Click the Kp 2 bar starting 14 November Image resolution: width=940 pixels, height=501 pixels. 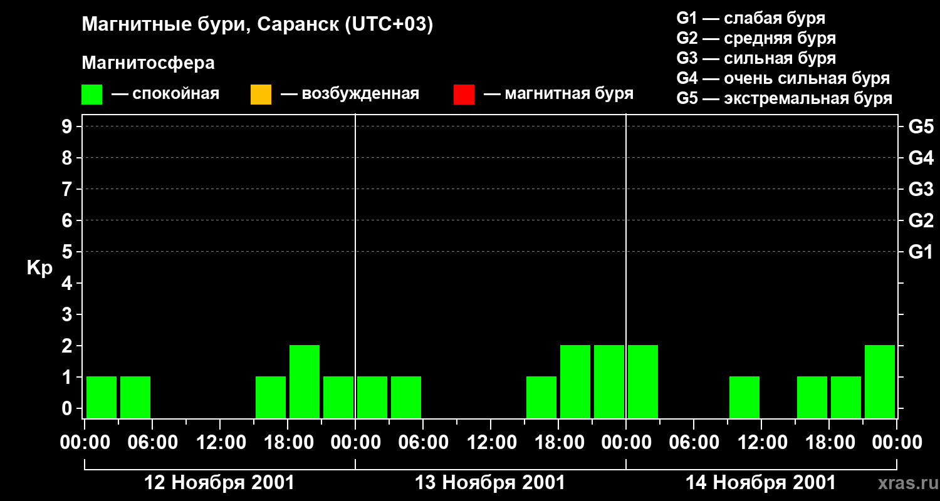click(x=643, y=381)
